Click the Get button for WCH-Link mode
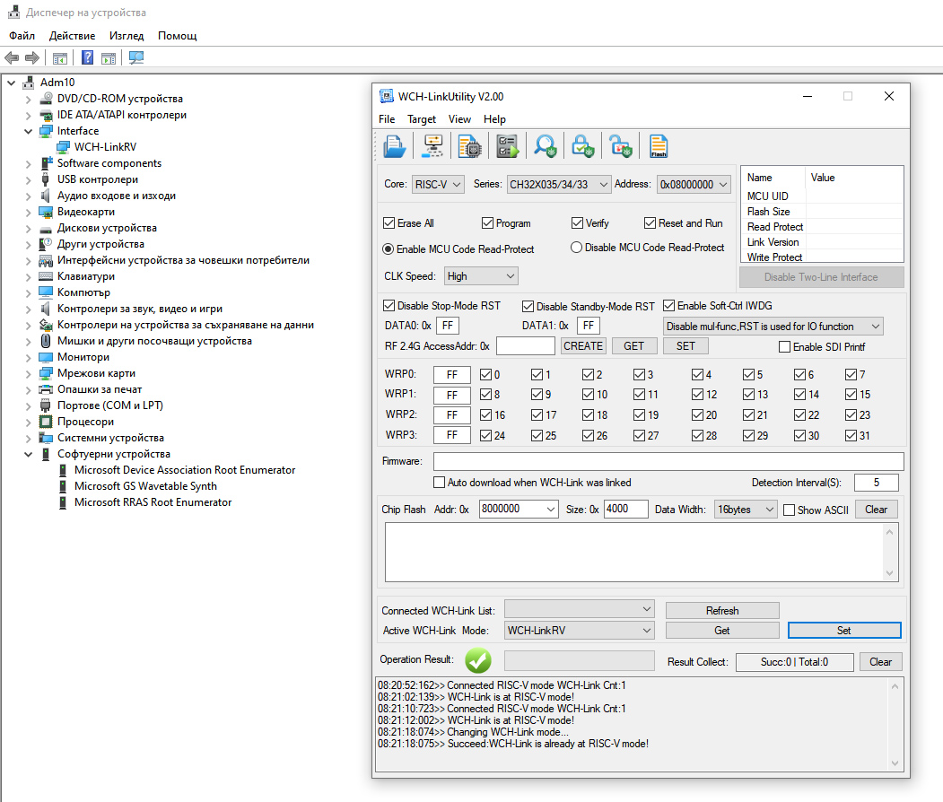 [722, 630]
